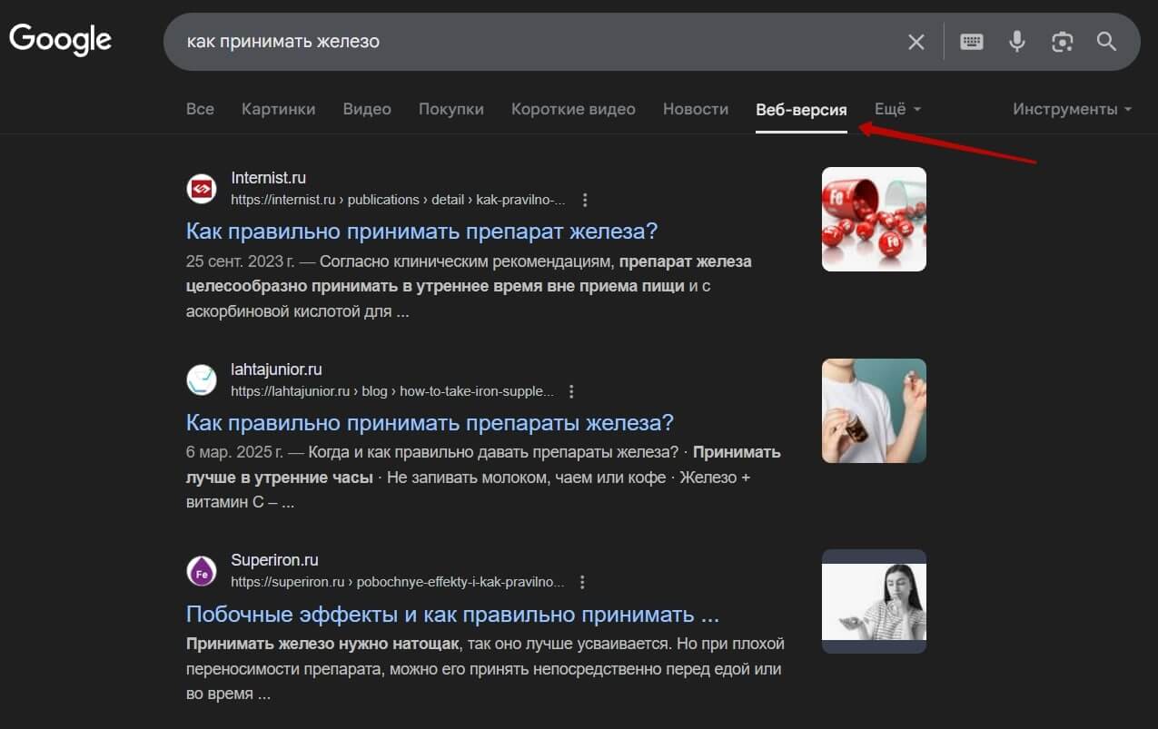Open search by image lens icon
Screen dimensions: 1158x729
[x=1062, y=42]
